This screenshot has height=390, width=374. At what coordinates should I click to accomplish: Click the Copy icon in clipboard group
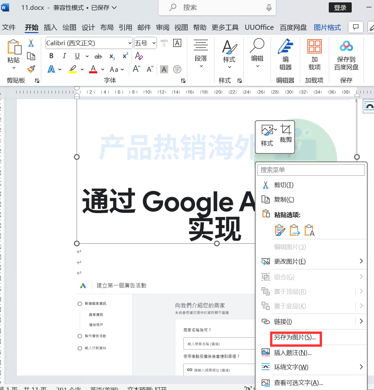click(x=31, y=56)
